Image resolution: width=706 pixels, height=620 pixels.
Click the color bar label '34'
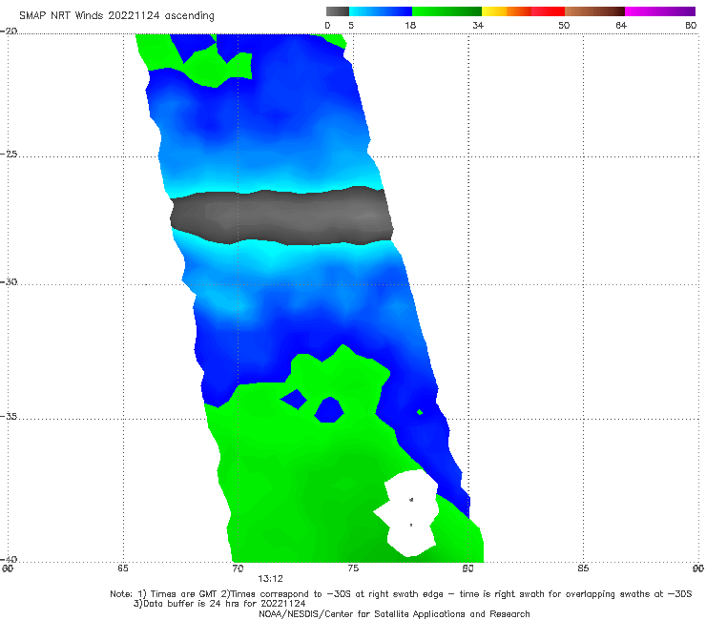coord(478,26)
